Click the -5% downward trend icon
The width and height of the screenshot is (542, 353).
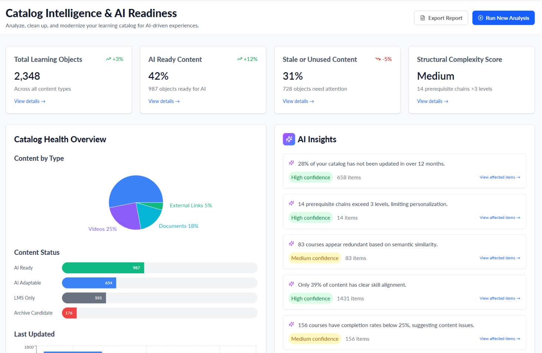coord(378,59)
